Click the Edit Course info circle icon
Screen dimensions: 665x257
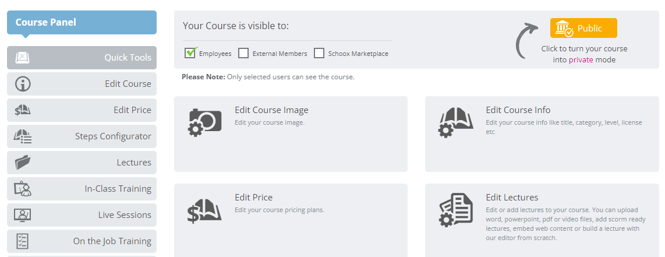tap(23, 84)
